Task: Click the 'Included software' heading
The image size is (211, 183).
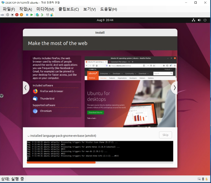Action: [x=43, y=86]
